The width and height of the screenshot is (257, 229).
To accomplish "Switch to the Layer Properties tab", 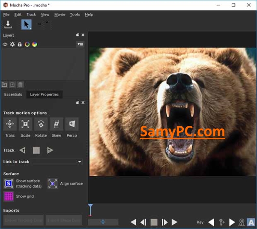I will [44, 95].
